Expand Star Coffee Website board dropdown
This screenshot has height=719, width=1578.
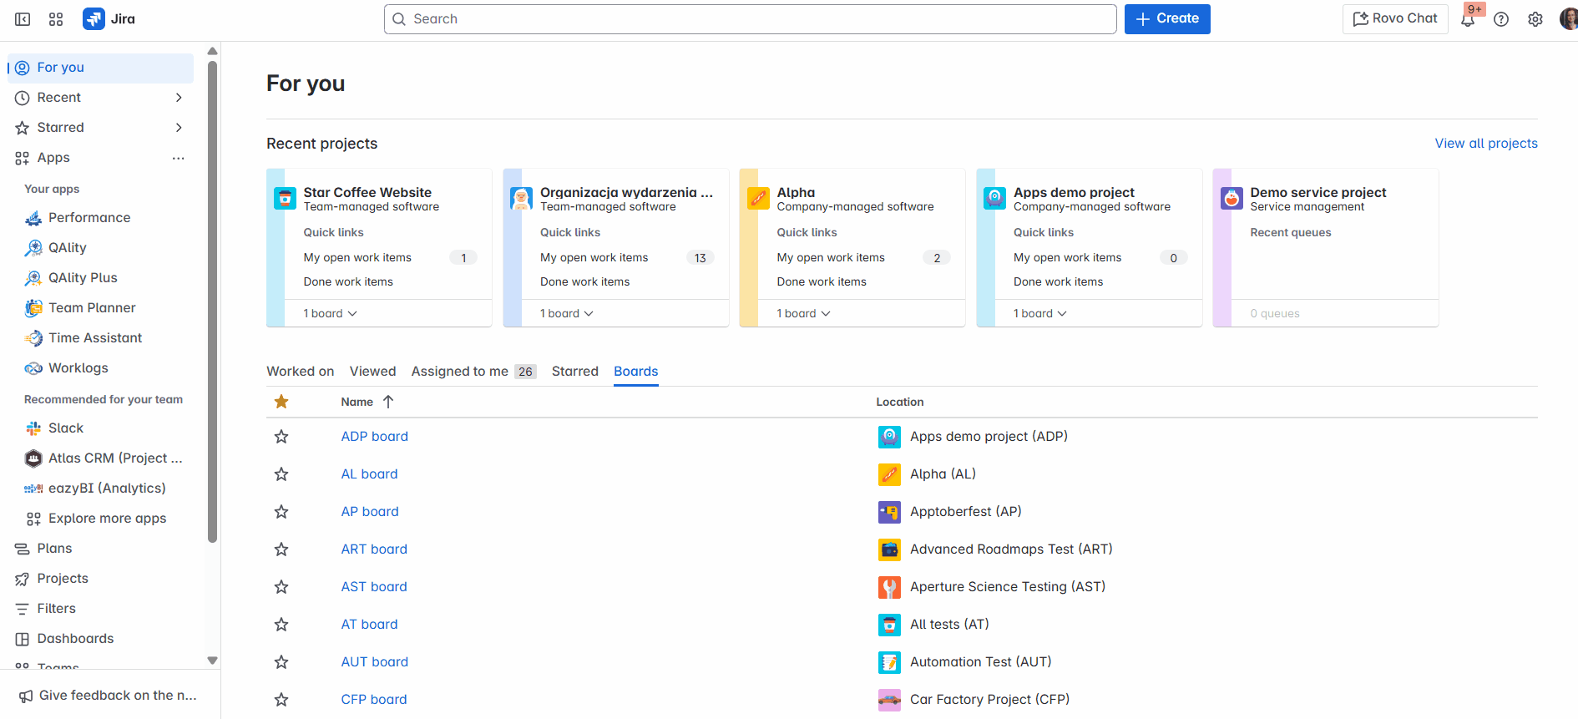coord(331,313)
